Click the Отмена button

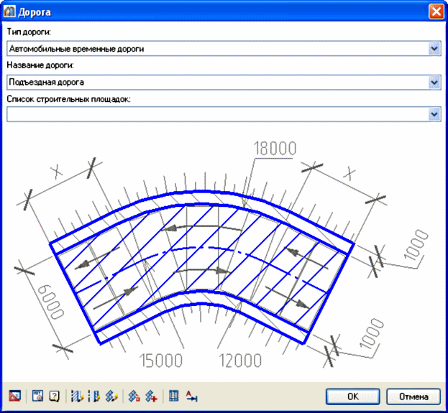(413, 396)
